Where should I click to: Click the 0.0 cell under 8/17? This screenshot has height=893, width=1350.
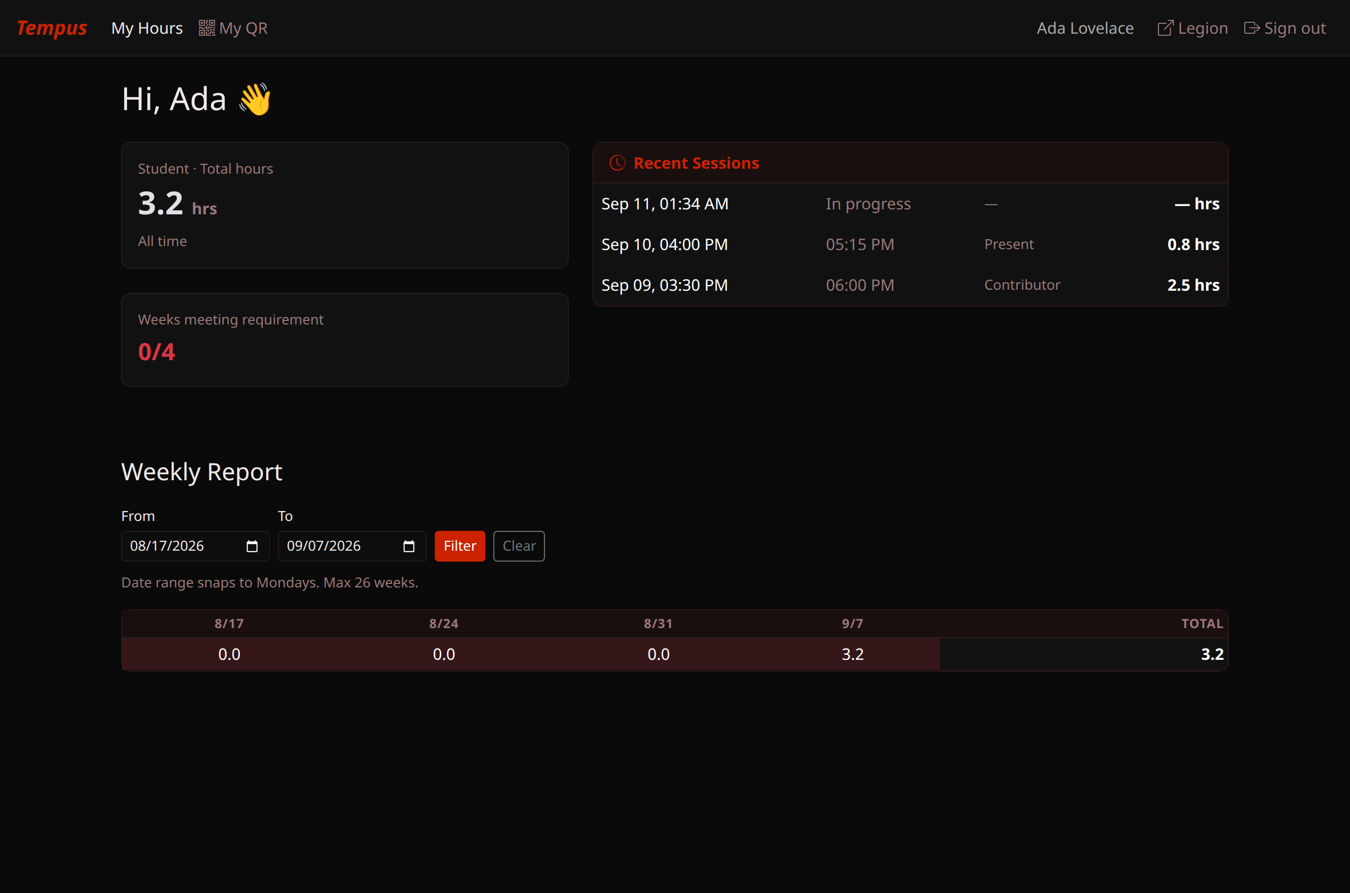pos(229,654)
